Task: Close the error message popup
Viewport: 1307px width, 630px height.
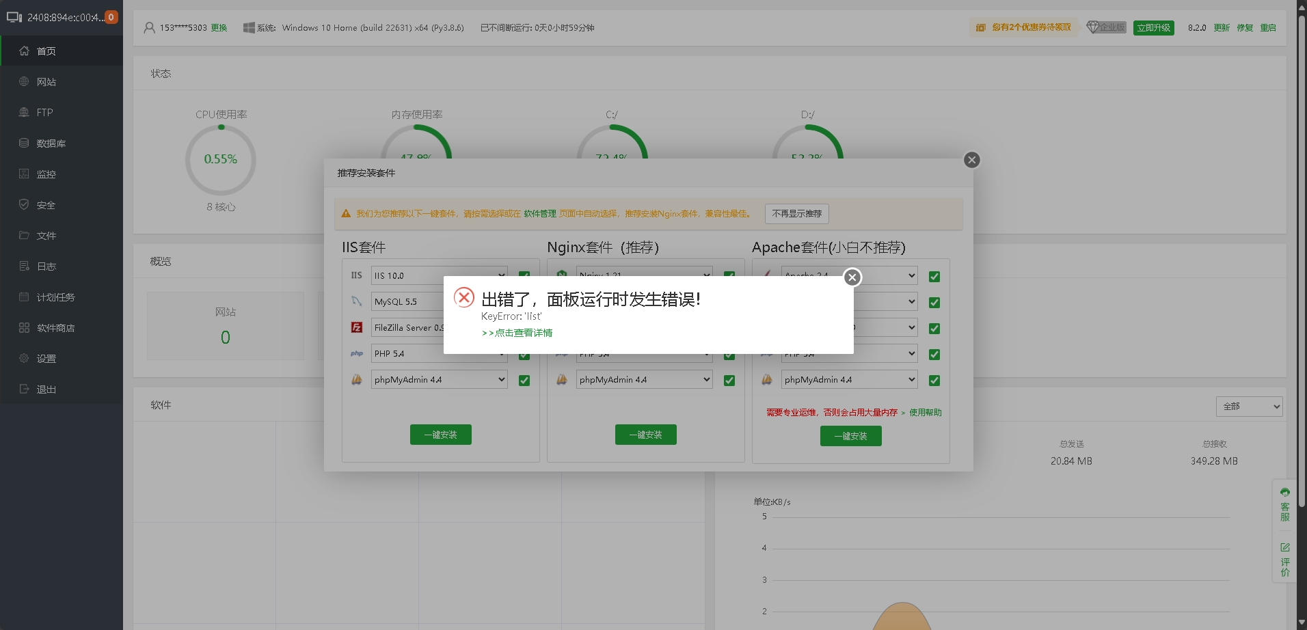Action: click(x=852, y=277)
